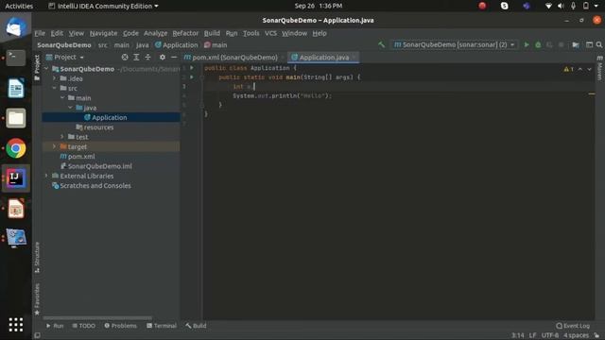605x340 pixels.
Task: Expand External Libraries node
Action: pos(46,176)
